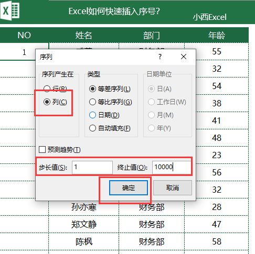255x254 pixels.
Task: Click the title Excel如何快速插入序号?
Action: coord(114,12)
